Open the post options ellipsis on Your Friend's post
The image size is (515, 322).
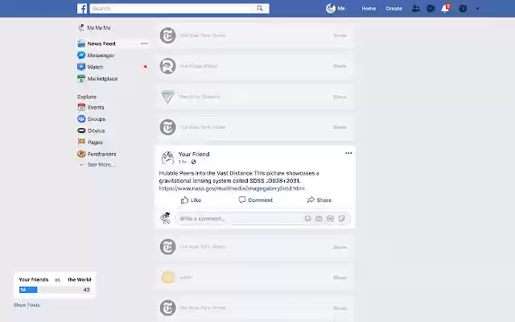tap(348, 153)
